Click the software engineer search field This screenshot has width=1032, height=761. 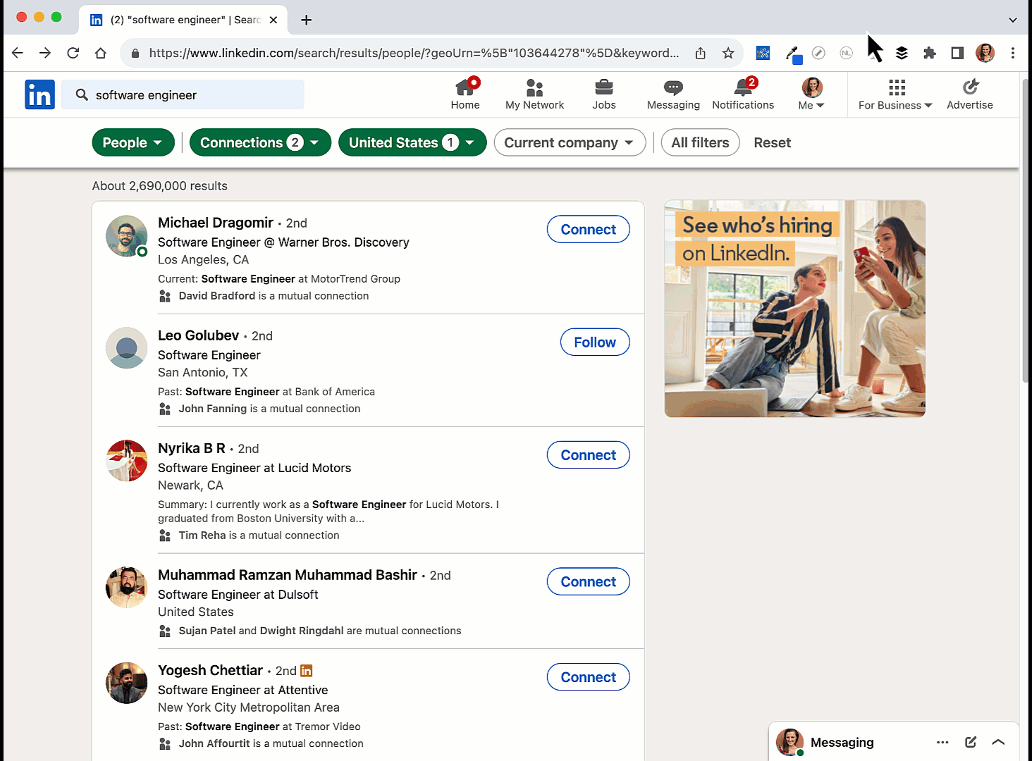coord(190,95)
